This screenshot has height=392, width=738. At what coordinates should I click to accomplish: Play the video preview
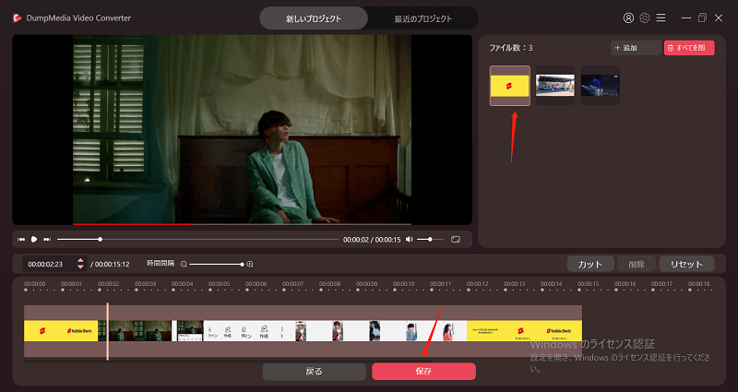tap(34, 240)
